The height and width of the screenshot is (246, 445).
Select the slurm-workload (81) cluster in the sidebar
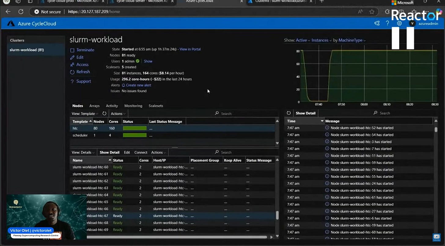(36, 50)
